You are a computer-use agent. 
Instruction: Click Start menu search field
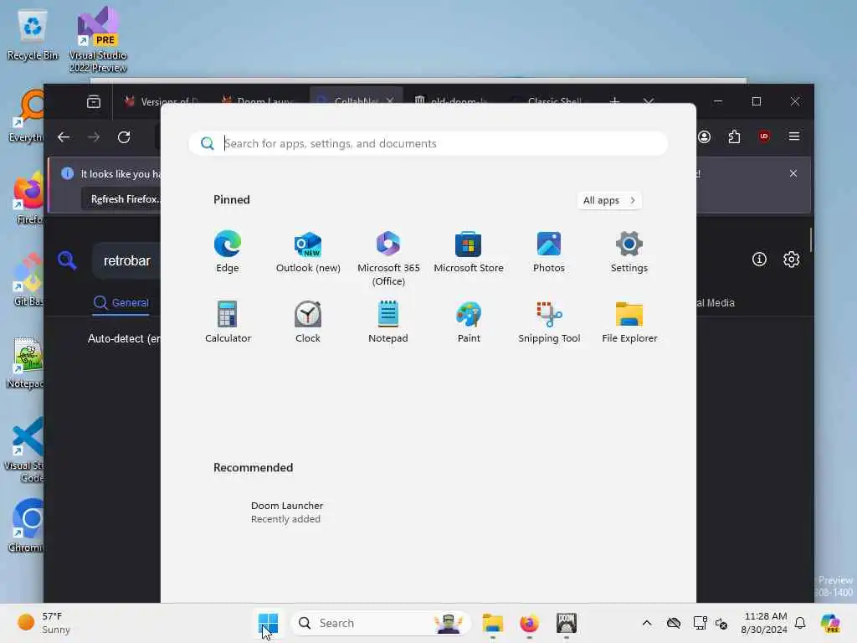pyautogui.click(x=428, y=143)
